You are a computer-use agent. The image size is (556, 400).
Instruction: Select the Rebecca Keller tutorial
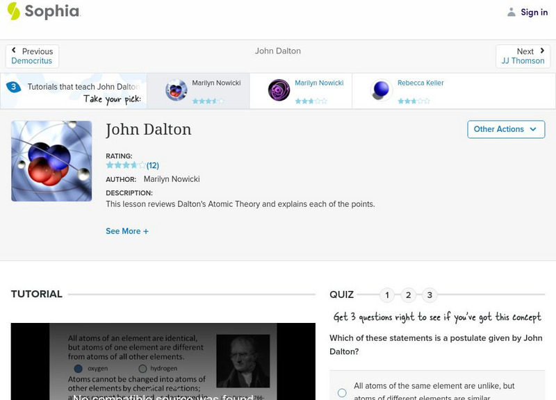[x=420, y=83]
